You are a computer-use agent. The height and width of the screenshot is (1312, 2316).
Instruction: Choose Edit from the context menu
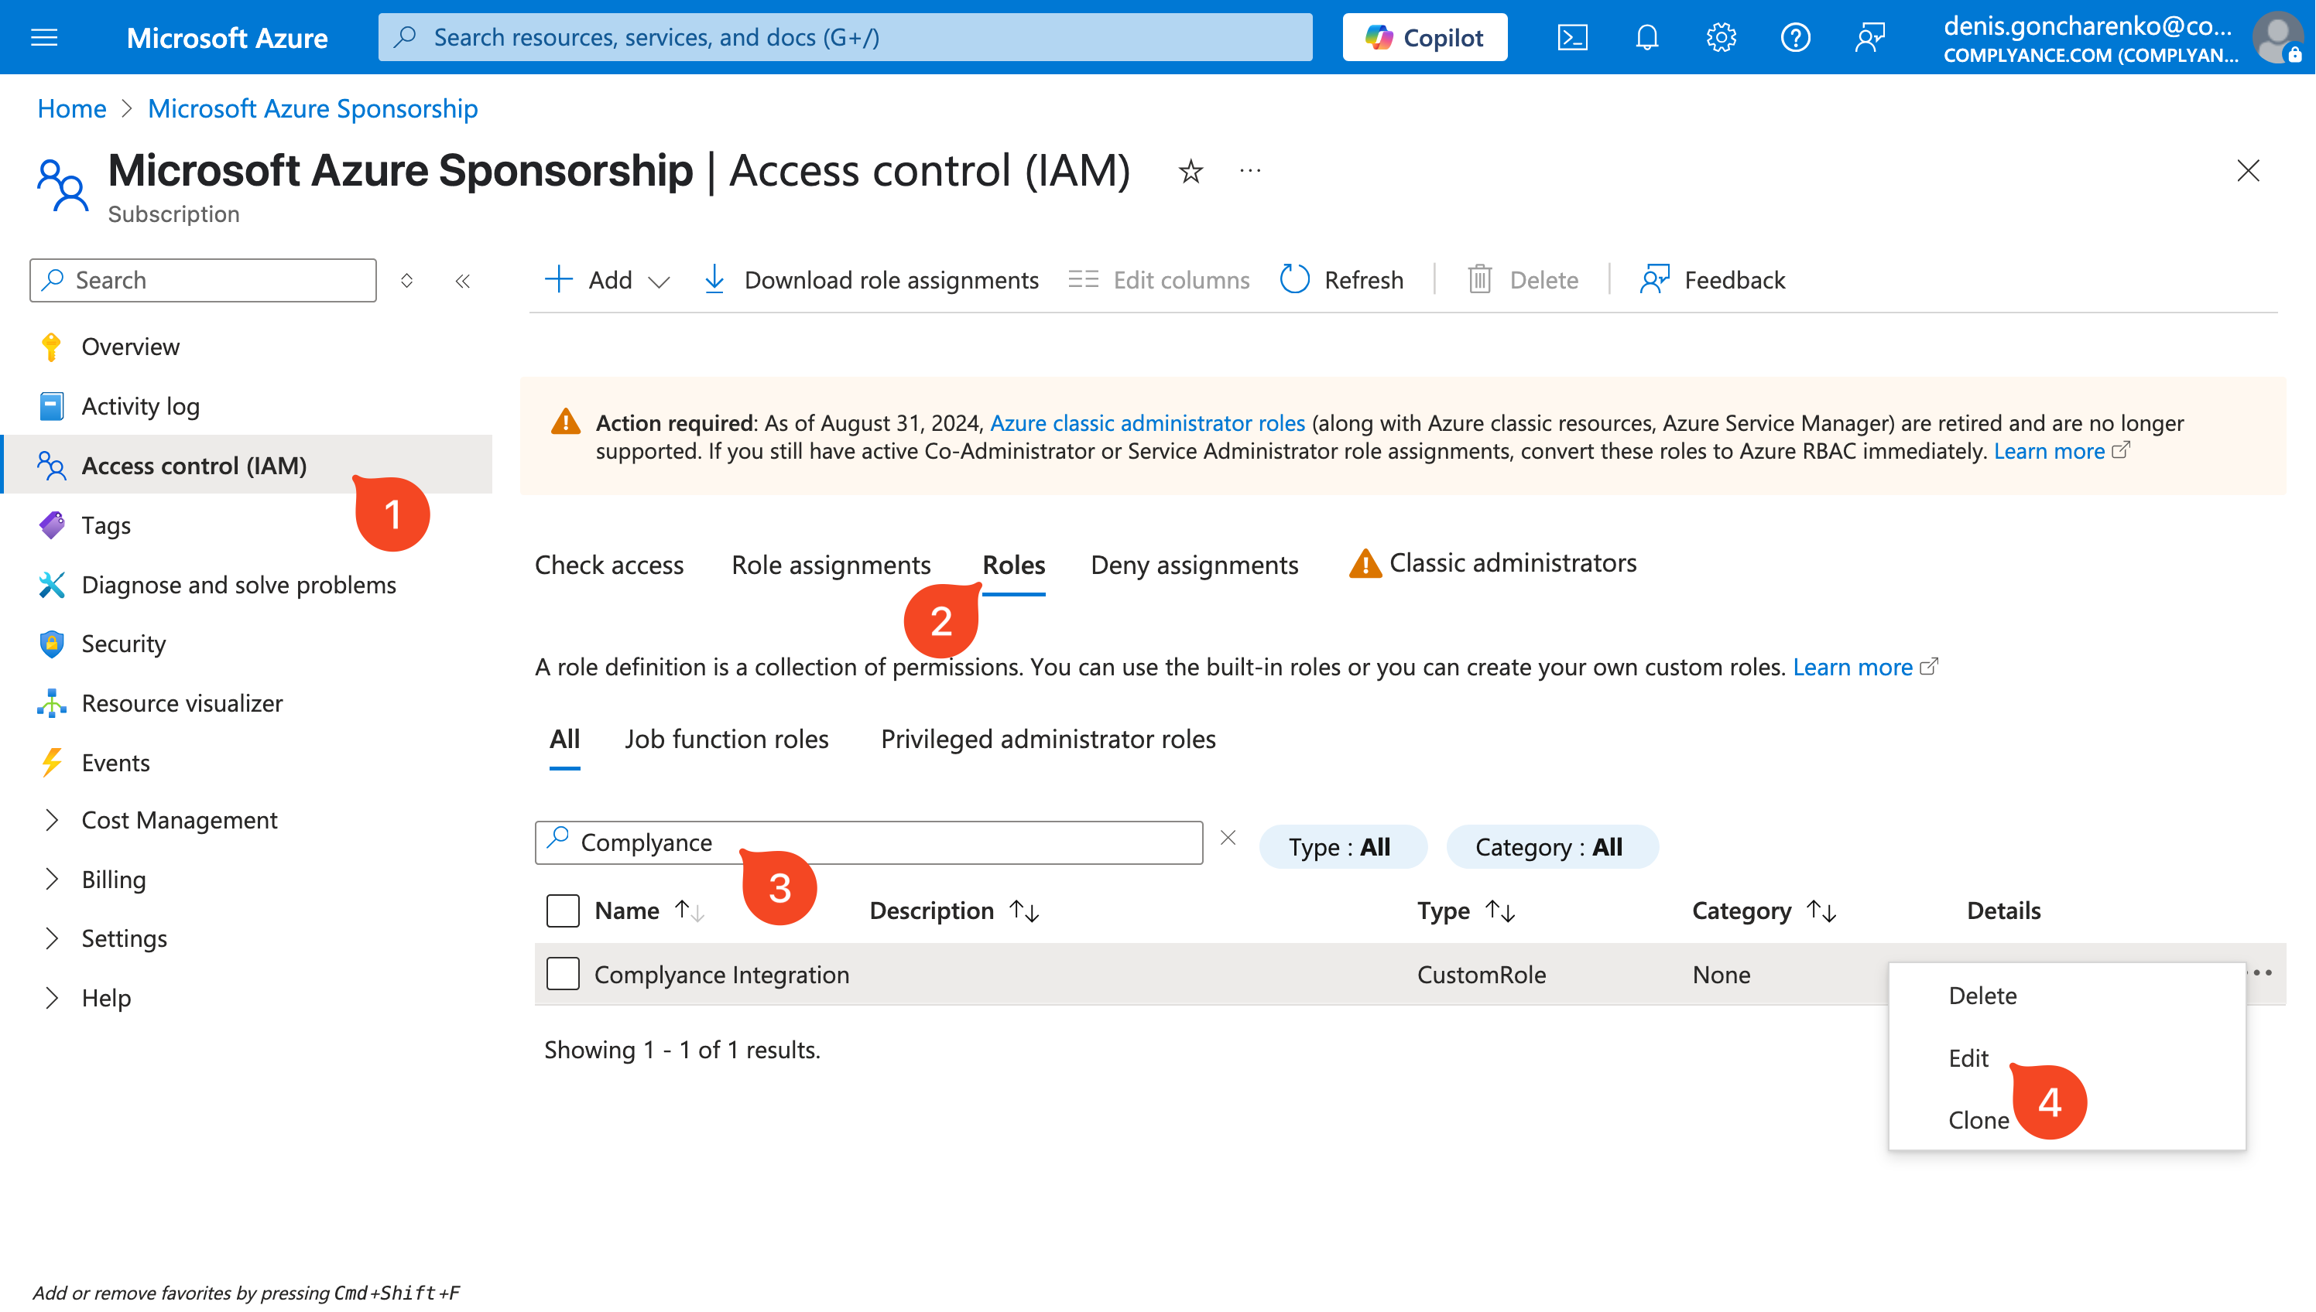(x=1967, y=1057)
